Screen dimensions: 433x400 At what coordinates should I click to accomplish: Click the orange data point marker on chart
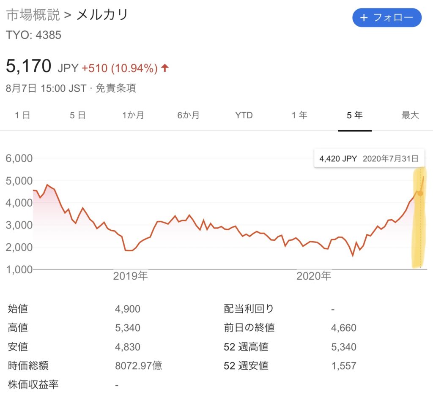pyautogui.click(x=420, y=193)
